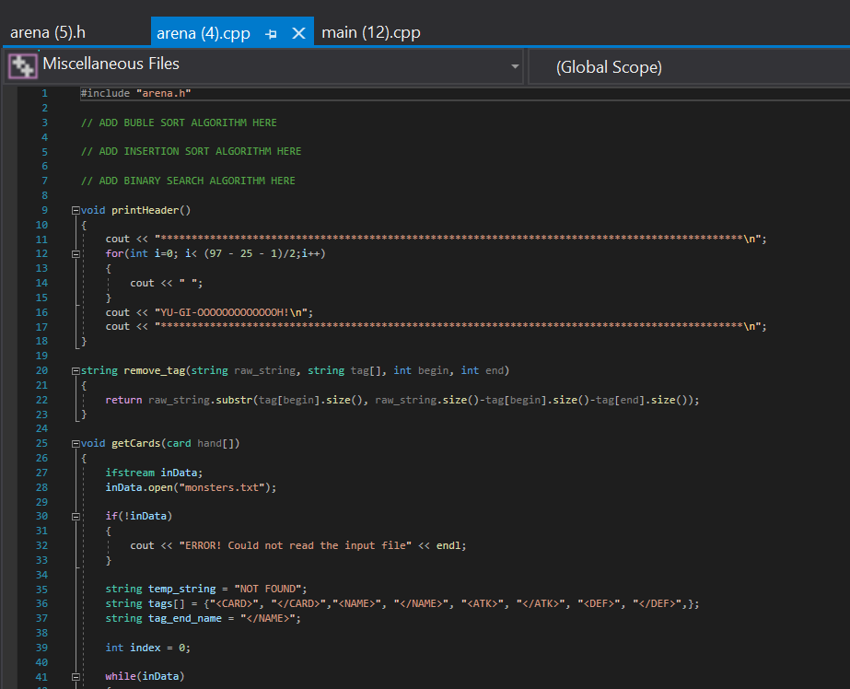The width and height of the screenshot is (850, 689).
Task: Select the active arena (4).cpp tab
Action: [x=203, y=31]
